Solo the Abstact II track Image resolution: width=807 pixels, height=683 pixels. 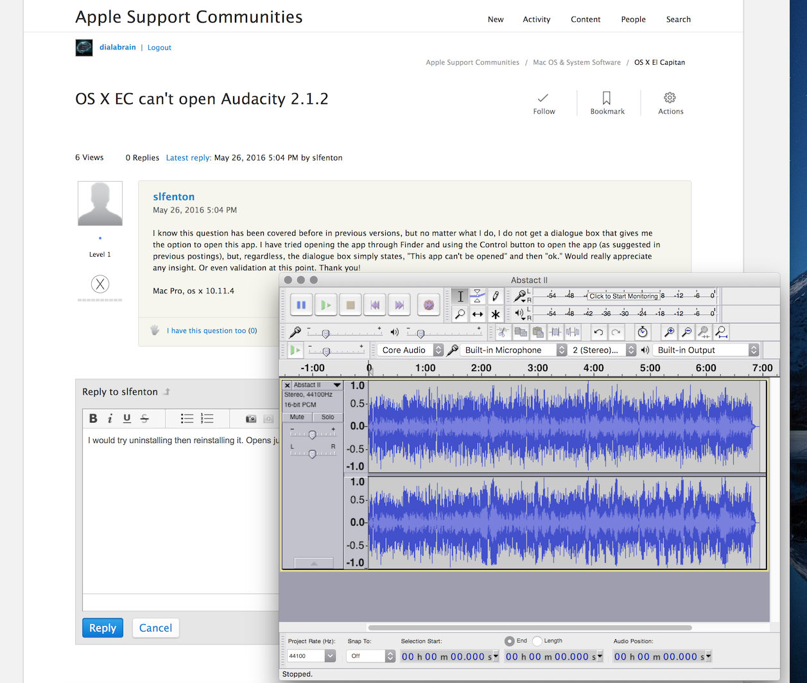[328, 417]
